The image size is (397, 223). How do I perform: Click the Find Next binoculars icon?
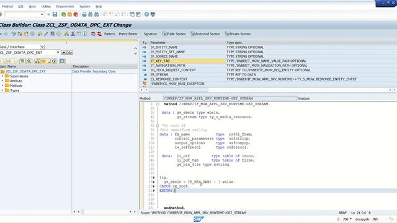[97, 14]
